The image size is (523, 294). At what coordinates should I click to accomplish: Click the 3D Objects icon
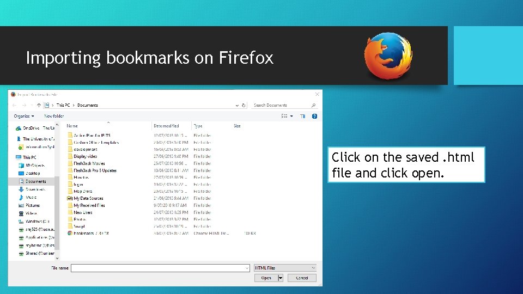[x=21, y=166]
